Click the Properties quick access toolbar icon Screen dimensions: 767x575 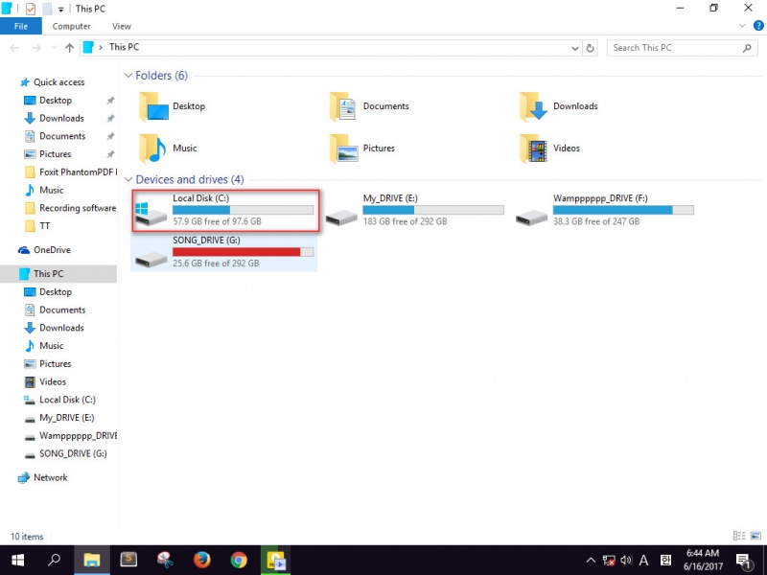tap(31, 9)
